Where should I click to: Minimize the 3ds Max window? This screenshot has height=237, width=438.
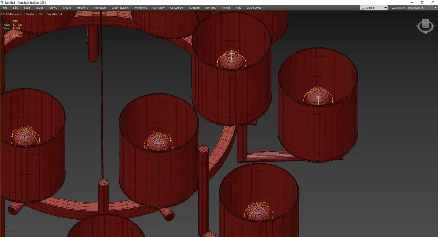(412, 3)
